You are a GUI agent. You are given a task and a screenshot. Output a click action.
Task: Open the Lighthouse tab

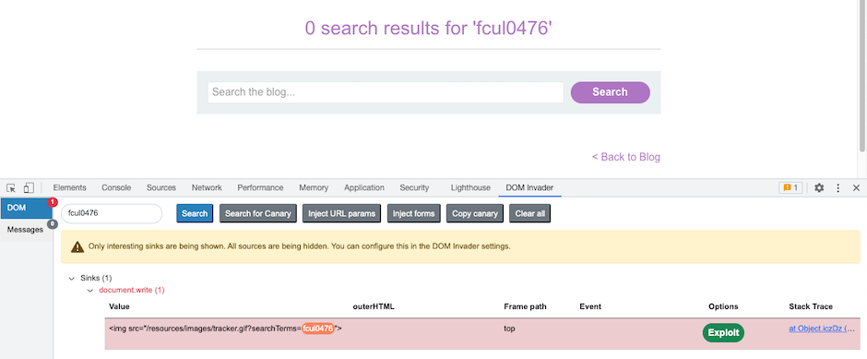[x=470, y=187]
